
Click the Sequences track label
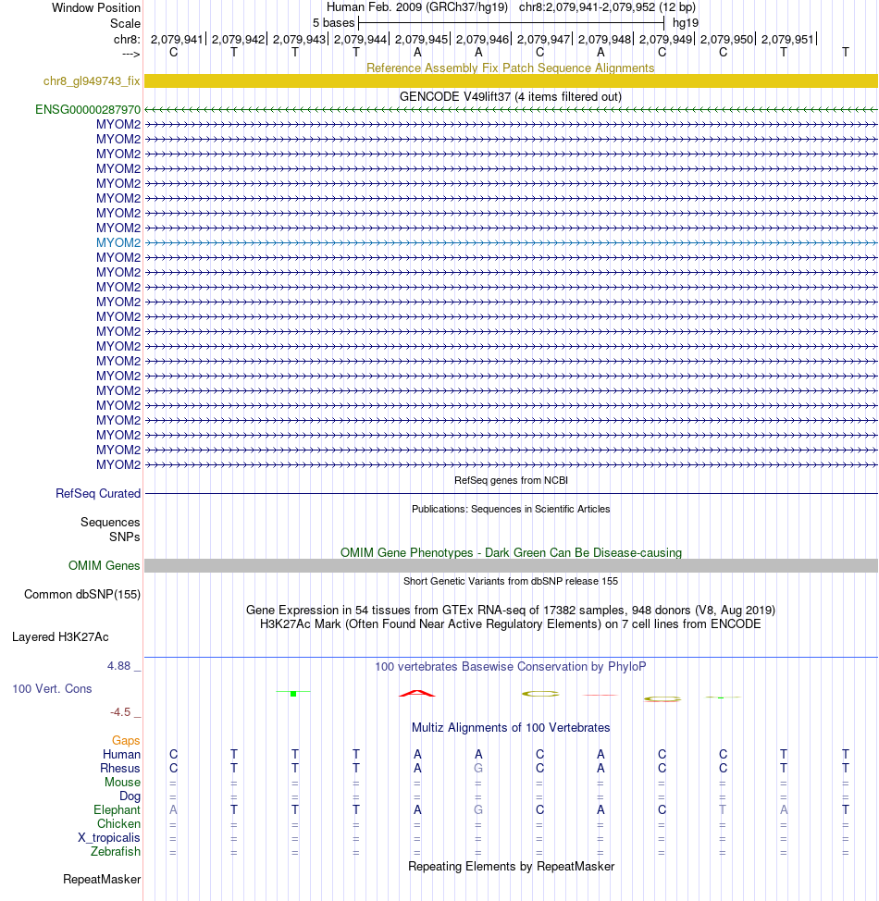coord(110,523)
